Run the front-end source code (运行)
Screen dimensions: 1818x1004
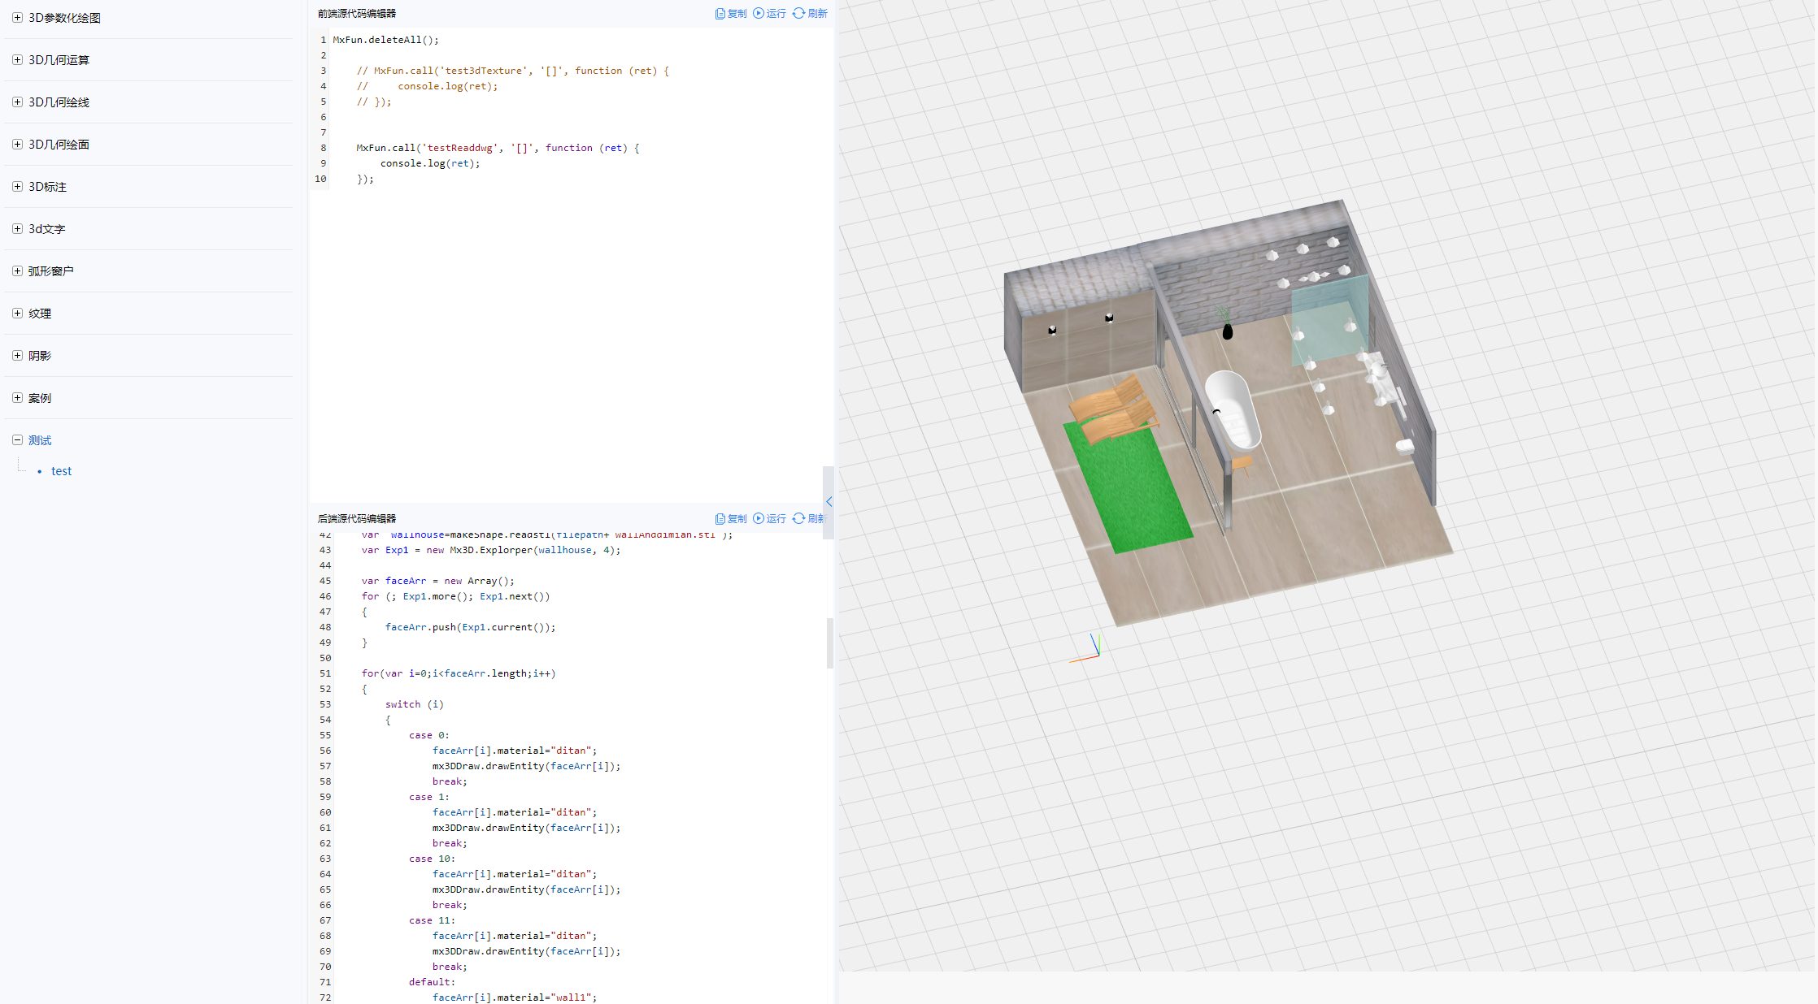pos(769,14)
